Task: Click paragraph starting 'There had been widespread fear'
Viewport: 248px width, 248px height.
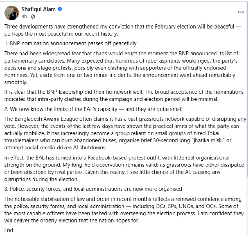Action: tap(121, 68)
